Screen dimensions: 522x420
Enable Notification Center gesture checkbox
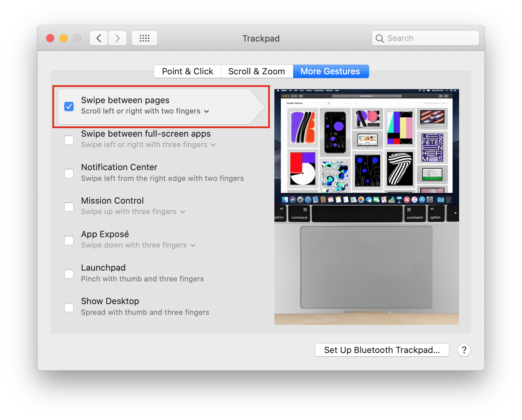pos(69,173)
